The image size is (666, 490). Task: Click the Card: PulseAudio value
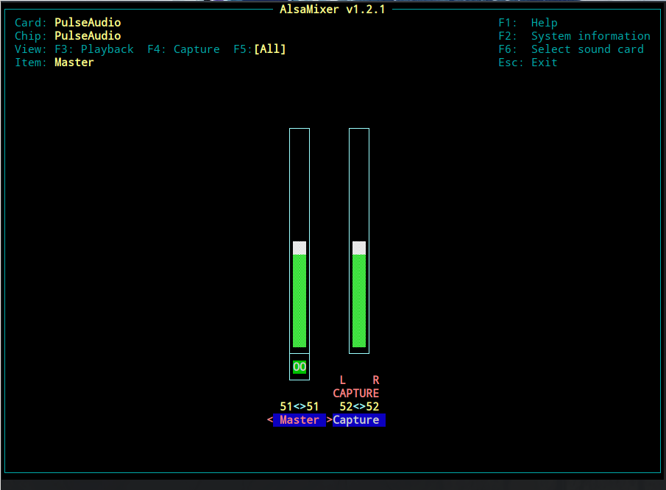pyautogui.click(x=88, y=23)
